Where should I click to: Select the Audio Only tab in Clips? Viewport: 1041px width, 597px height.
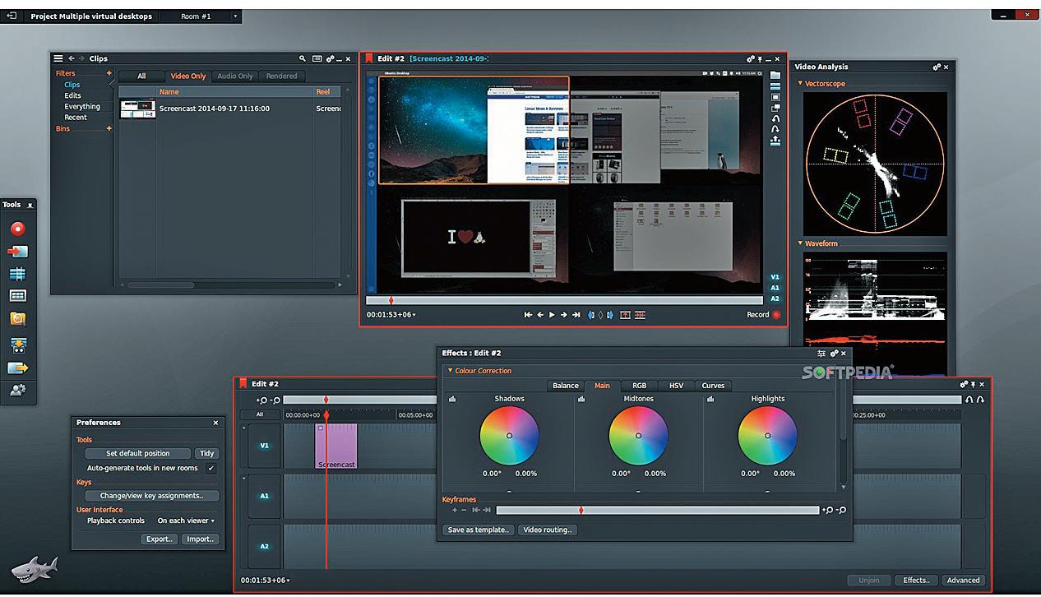pos(235,76)
